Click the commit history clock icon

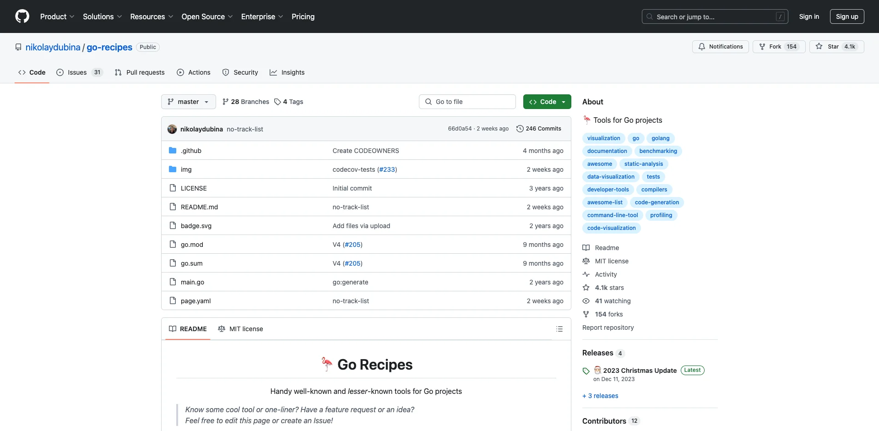coord(520,129)
